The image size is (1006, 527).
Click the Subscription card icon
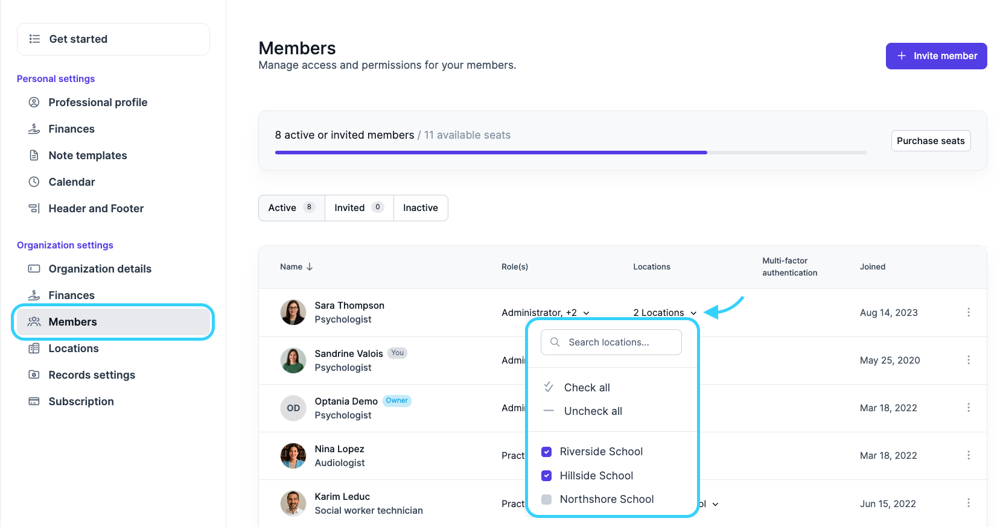coord(34,402)
